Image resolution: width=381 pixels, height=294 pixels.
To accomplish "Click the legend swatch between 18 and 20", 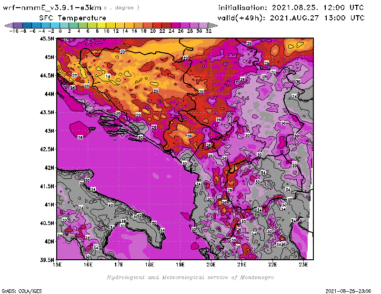I will [x=148, y=25].
